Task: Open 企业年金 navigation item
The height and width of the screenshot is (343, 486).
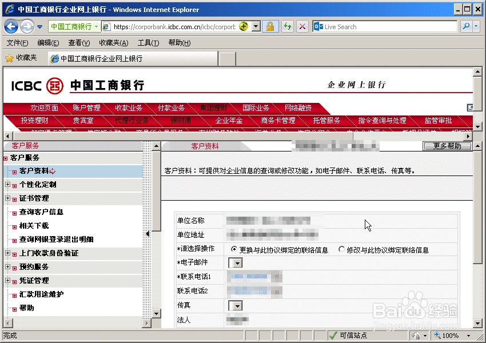Action: tap(229, 121)
